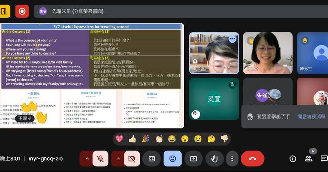
Task: Open more options three-dot menu
Action: click(x=232, y=159)
